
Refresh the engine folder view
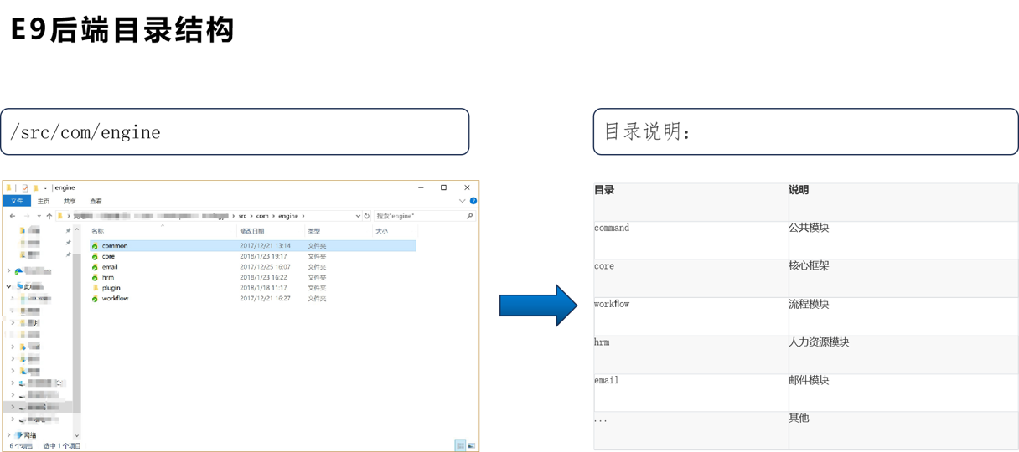pos(367,216)
